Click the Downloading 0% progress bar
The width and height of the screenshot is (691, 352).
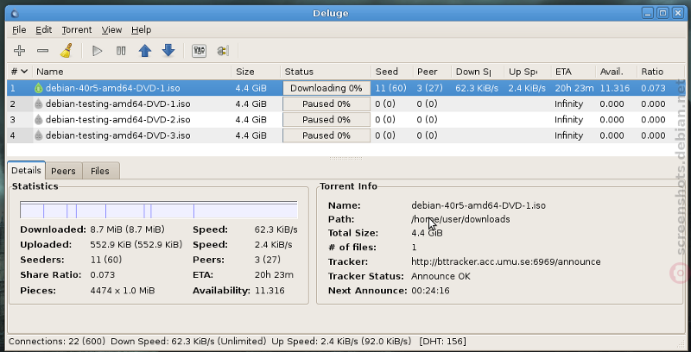(x=326, y=88)
